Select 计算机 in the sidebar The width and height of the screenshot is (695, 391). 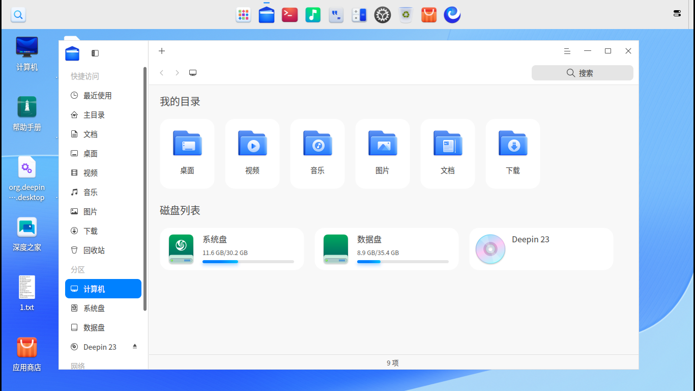pos(103,289)
